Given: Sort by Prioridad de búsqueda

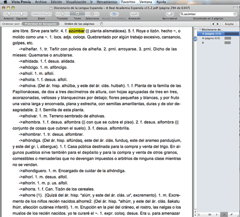Looking at the screenshot, I should click(x=41, y=24).
